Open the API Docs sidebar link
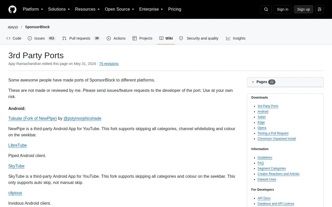This screenshot has height=207, width=332. tap(264, 198)
